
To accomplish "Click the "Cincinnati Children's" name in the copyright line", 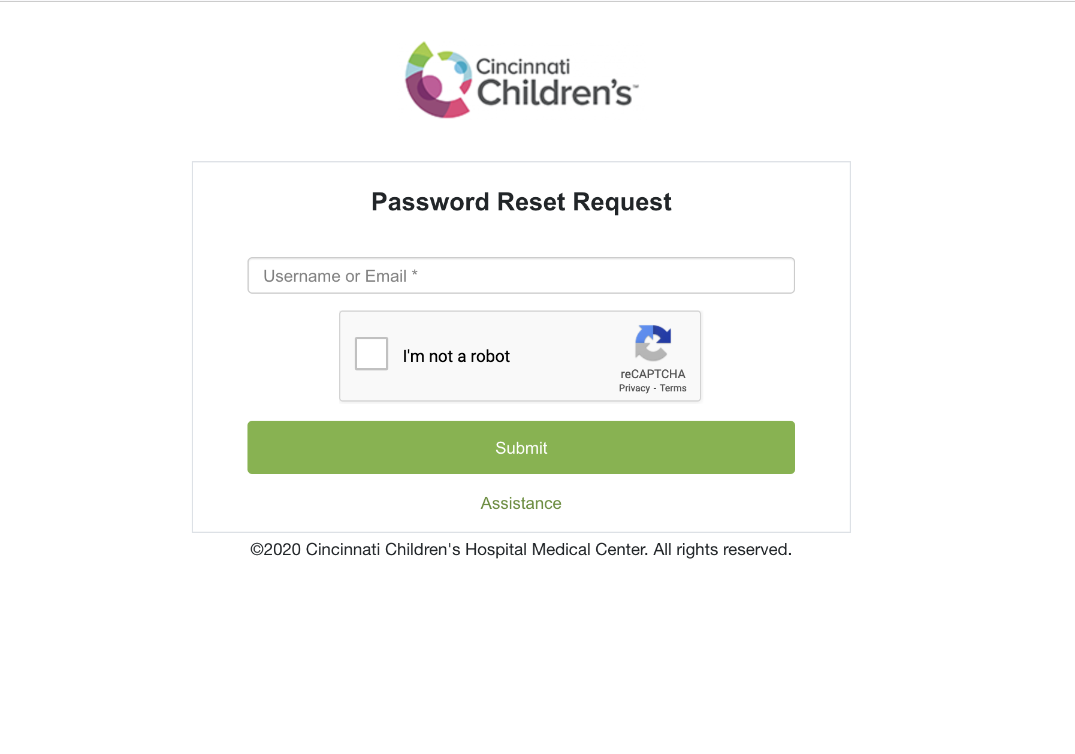I will tap(383, 550).
